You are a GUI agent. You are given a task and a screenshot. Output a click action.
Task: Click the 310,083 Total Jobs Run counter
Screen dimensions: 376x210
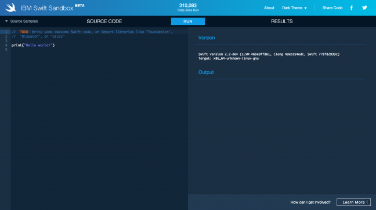click(x=188, y=7)
